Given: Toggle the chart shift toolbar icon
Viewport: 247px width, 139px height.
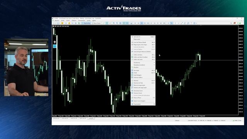Looking at the screenshot, I should point(127,23).
